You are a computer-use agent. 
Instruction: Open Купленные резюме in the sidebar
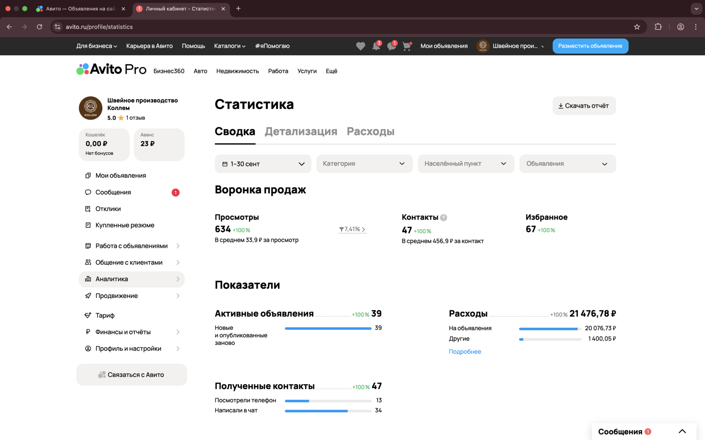coord(132,225)
